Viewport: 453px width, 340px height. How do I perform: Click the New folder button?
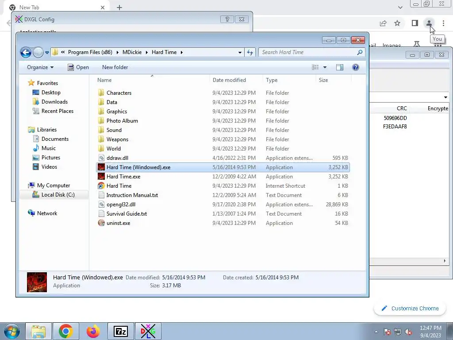click(x=115, y=67)
